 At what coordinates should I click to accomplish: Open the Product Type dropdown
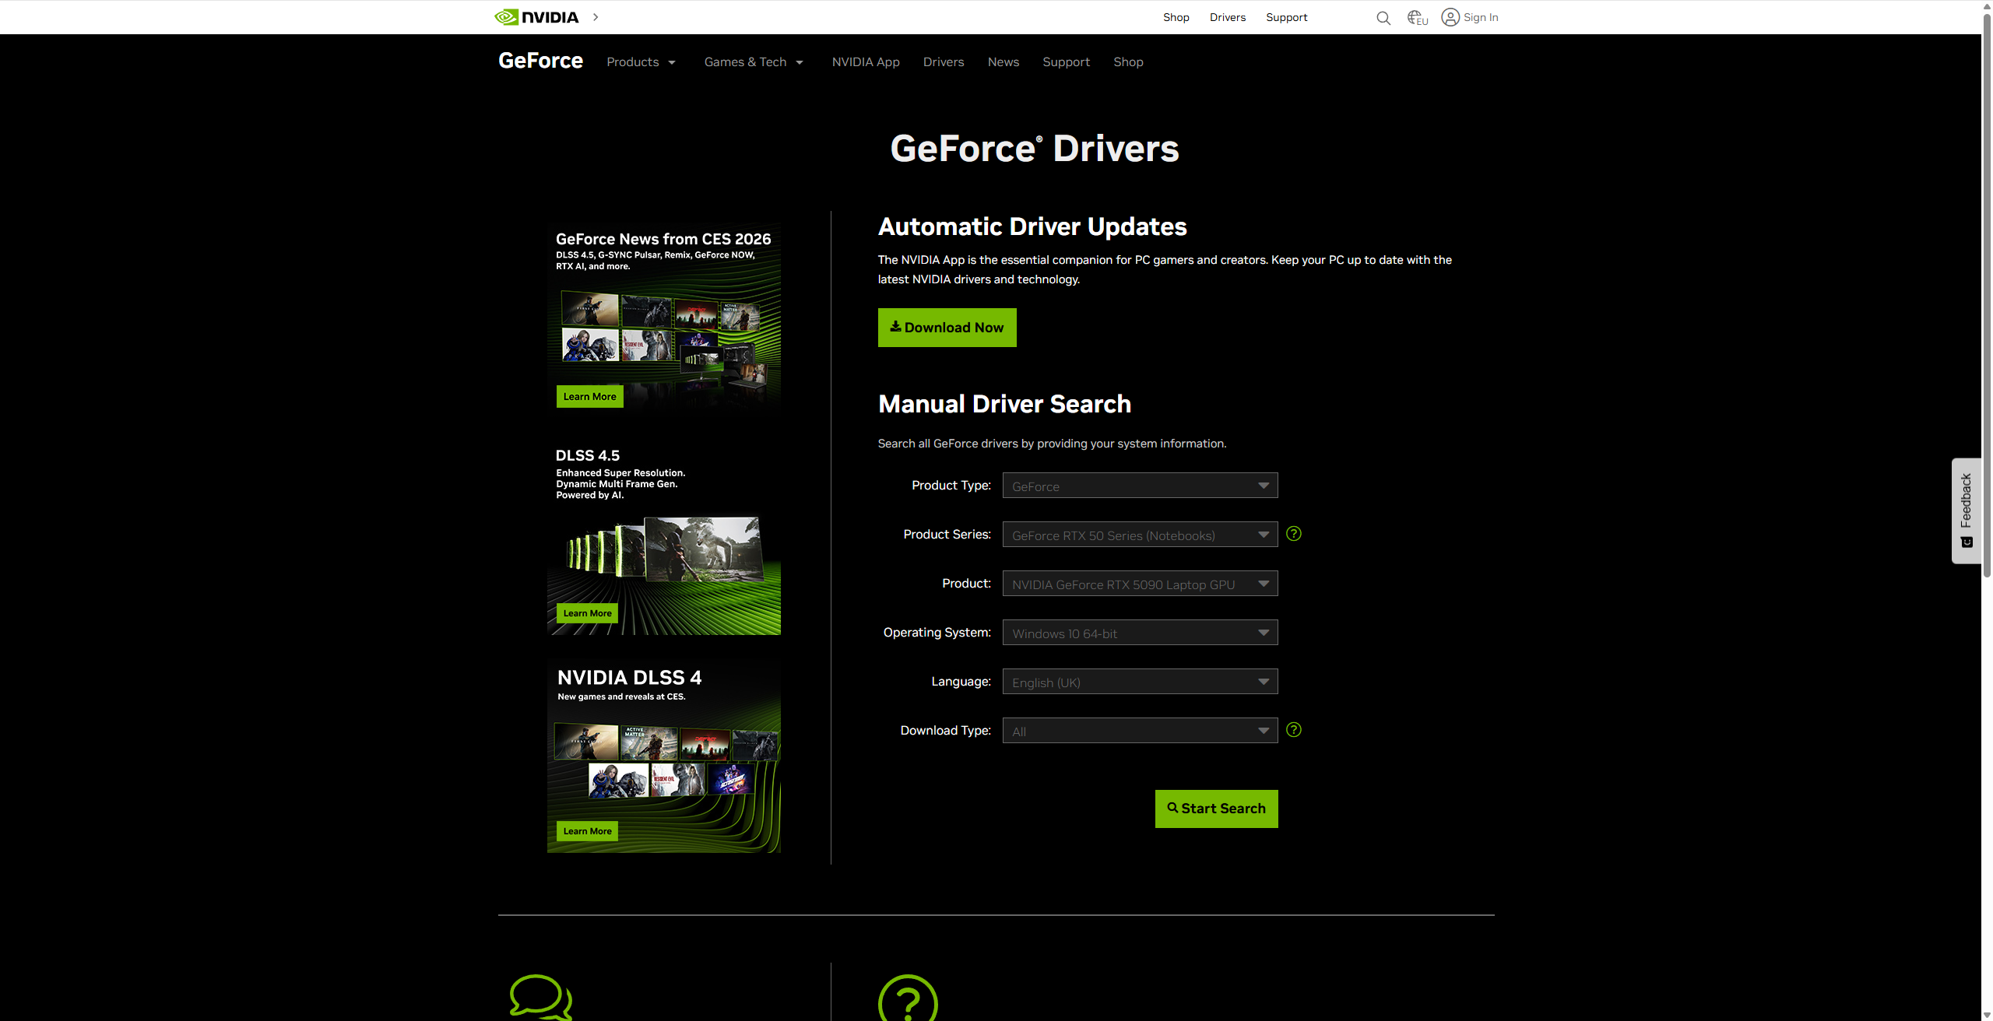pyautogui.click(x=1140, y=486)
